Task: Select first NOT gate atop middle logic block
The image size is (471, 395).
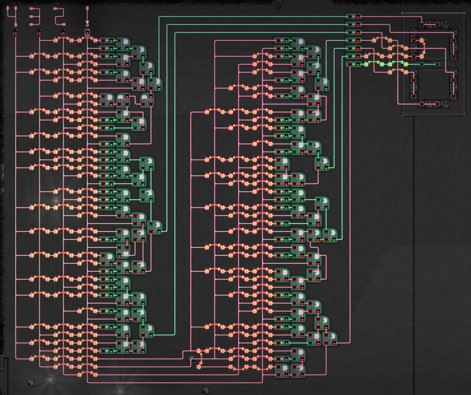Action: click(282, 40)
